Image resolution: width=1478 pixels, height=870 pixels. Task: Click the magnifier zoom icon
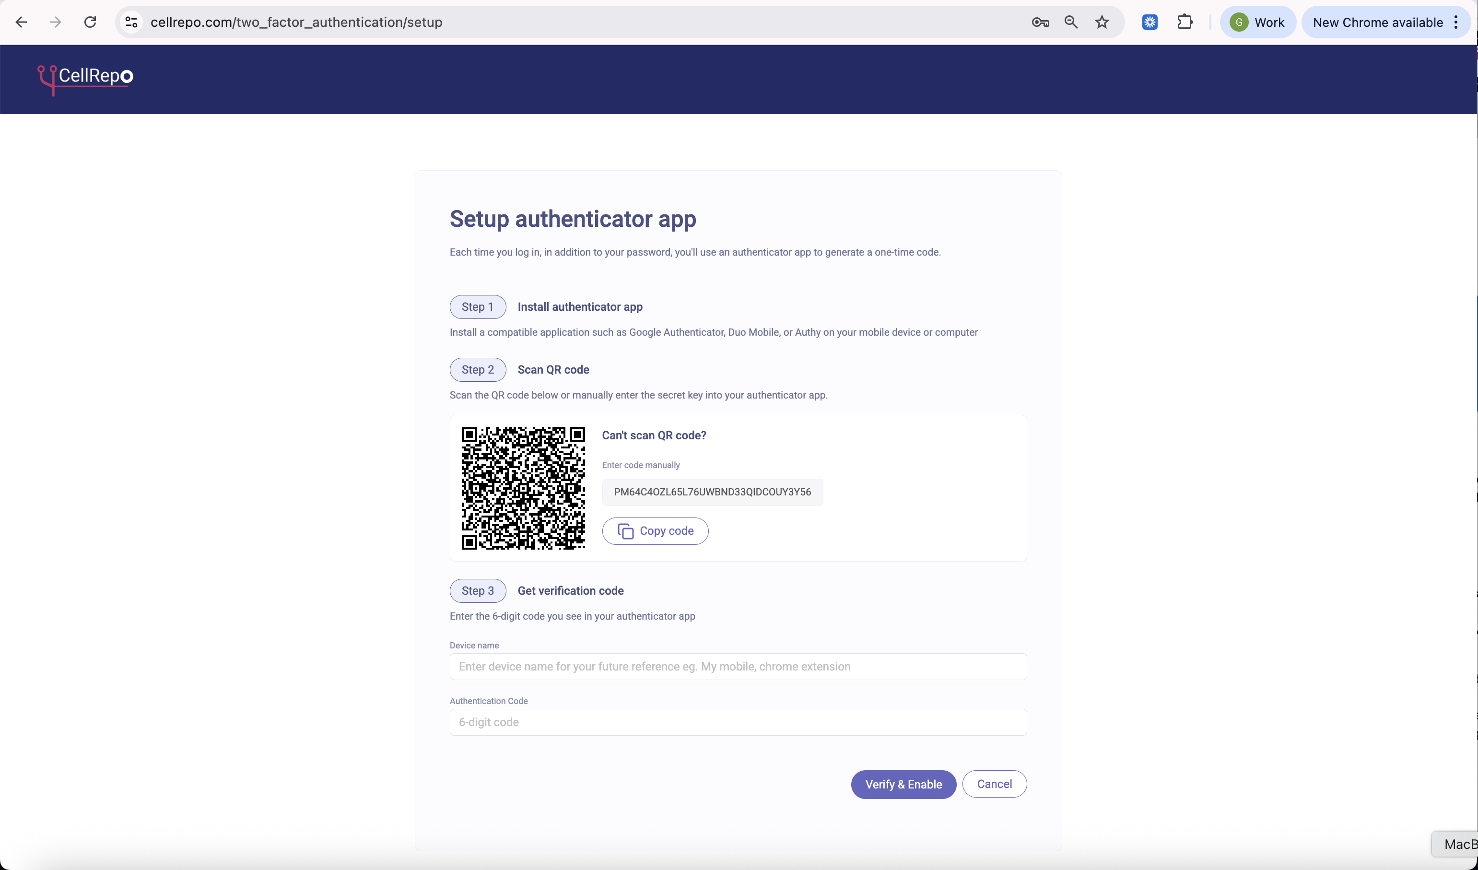pos(1071,22)
